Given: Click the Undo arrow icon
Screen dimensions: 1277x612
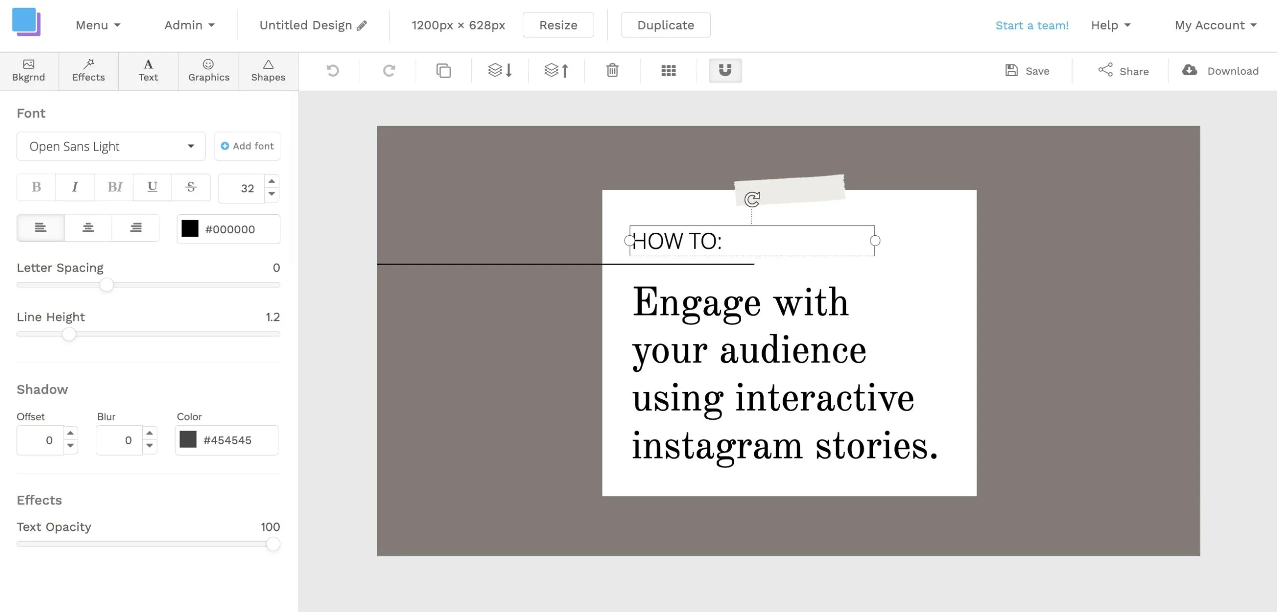Looking at the screenshot, I should 333,71.
